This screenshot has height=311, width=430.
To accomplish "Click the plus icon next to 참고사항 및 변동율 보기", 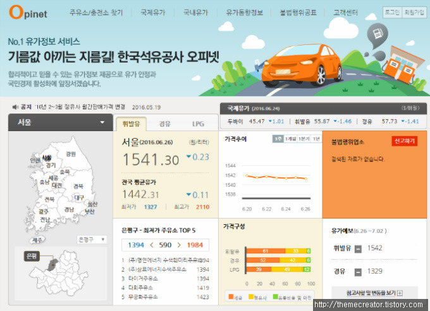I will [x=400, y=293].
